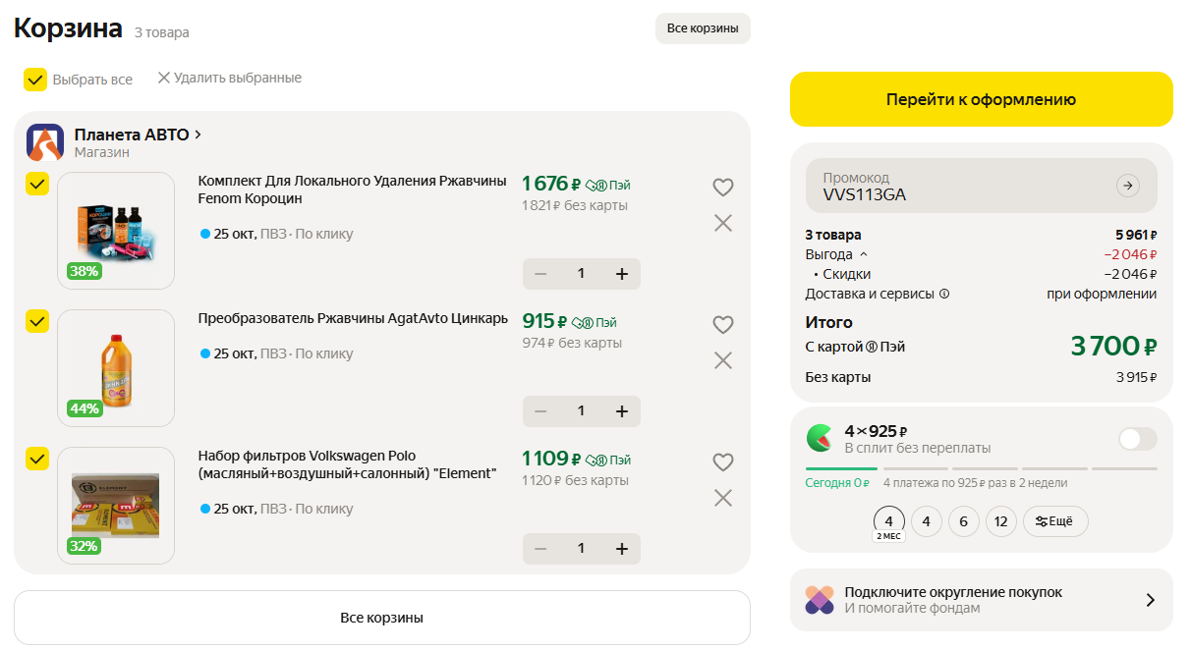Proceed with 'Перейти к оформлению' button

click(981, 99)
